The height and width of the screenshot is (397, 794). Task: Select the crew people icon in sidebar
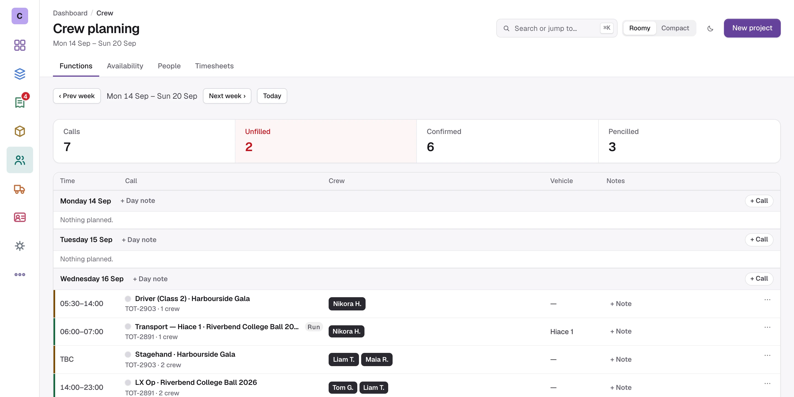(x=20, y=160)
